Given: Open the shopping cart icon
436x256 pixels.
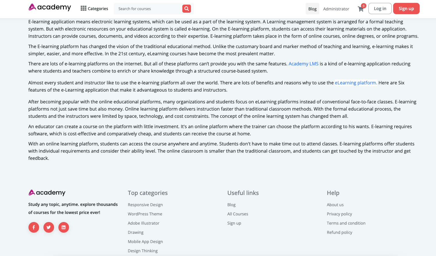Looking at the screenshot, I should pos(361,9).
